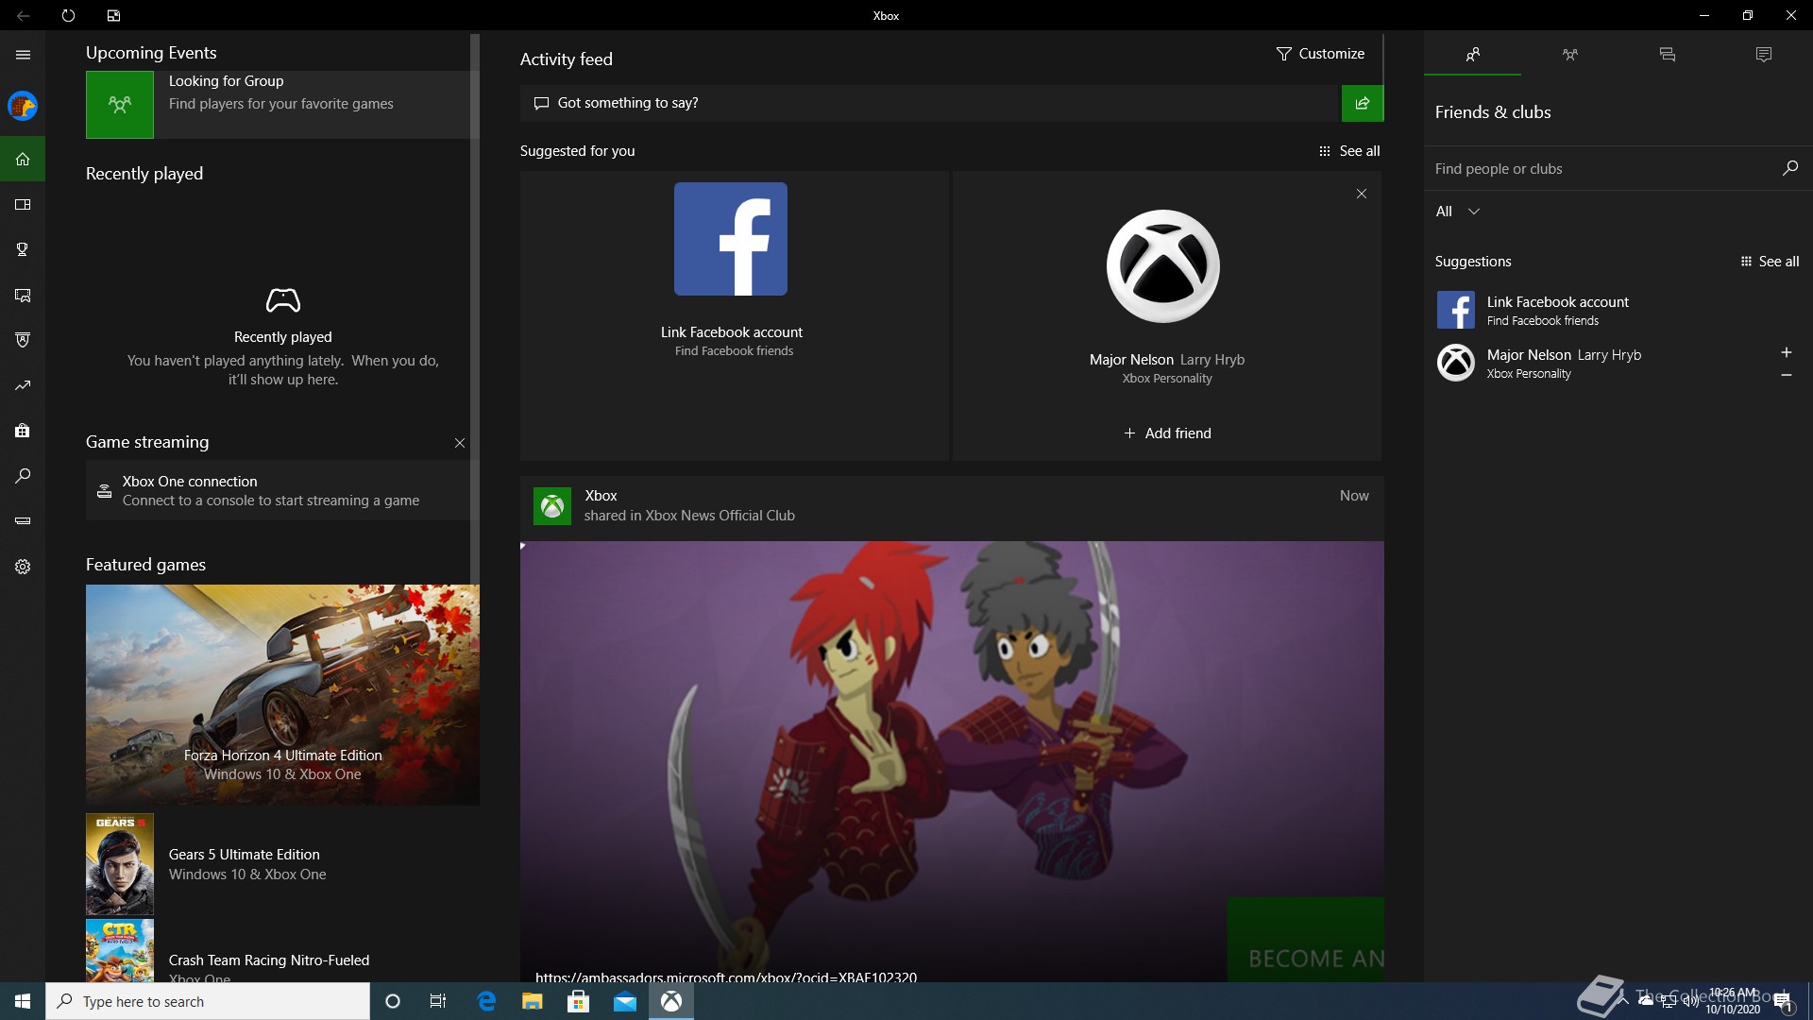See all suggestions in the Friends panel

tap(1770, 262)
